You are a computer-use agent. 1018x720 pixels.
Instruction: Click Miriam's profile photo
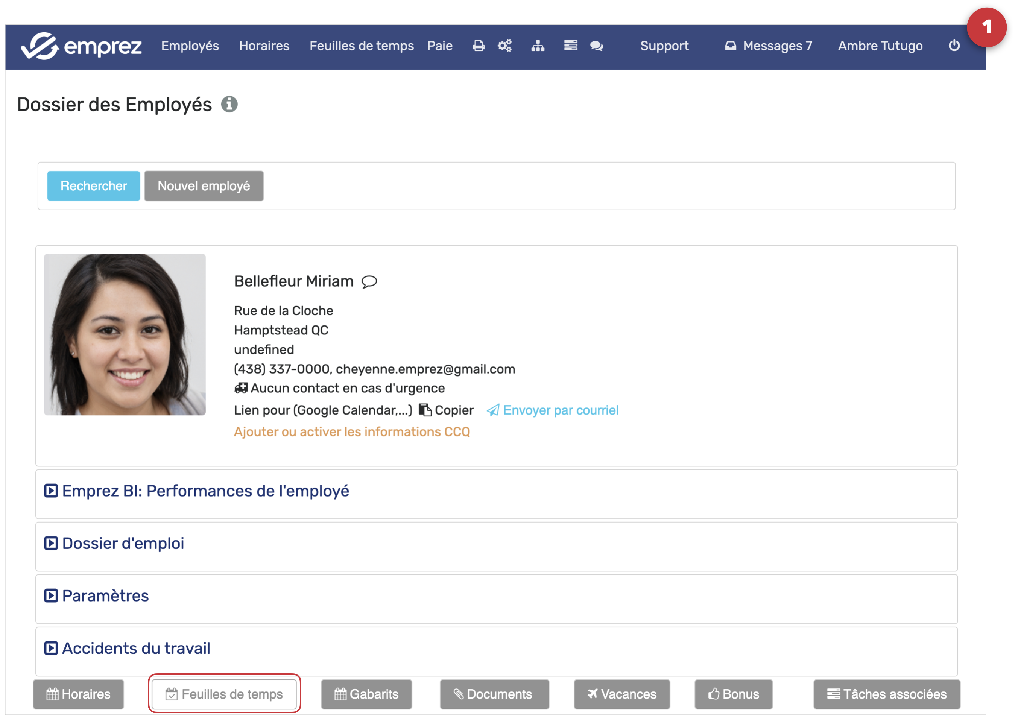point(125,335)
